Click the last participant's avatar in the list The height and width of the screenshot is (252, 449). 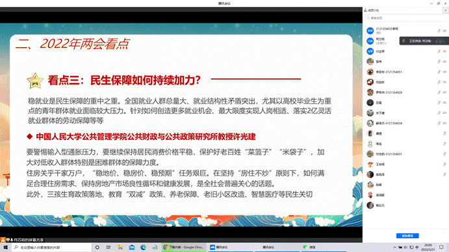[370, 205]
